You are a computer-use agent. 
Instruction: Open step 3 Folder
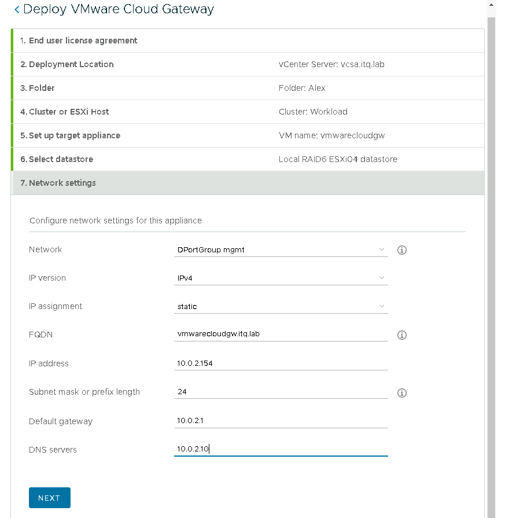[x=248, y=88]
